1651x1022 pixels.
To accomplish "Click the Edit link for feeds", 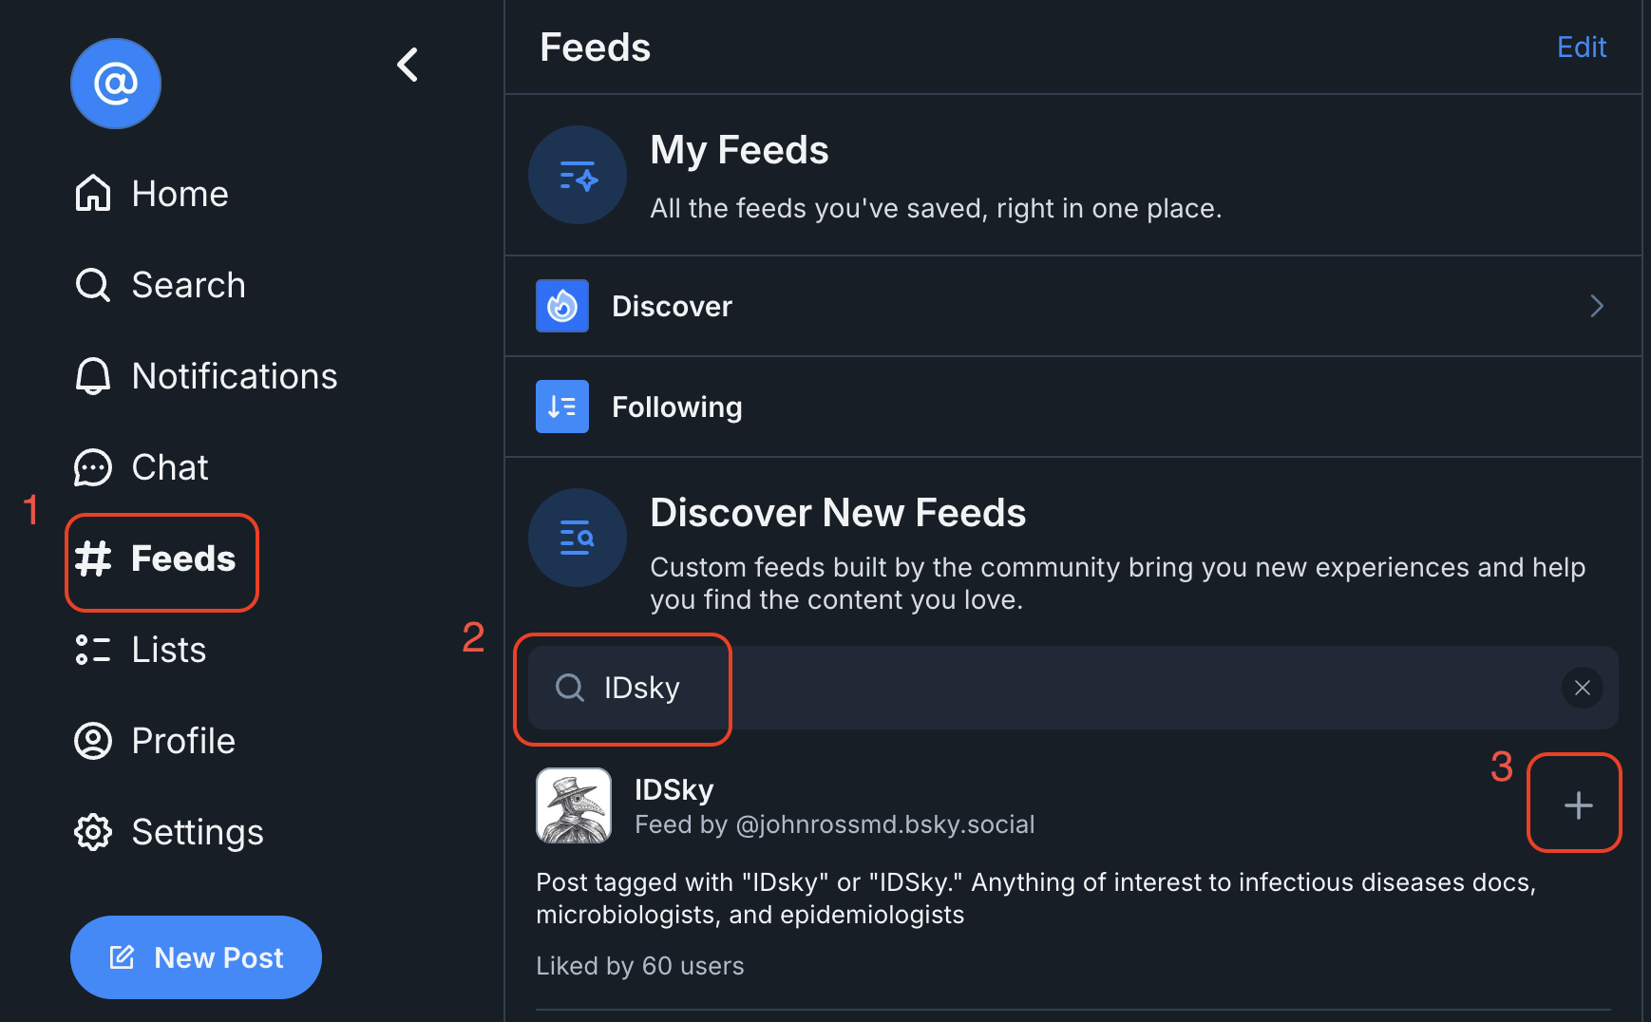I will tap(1582, 47).
